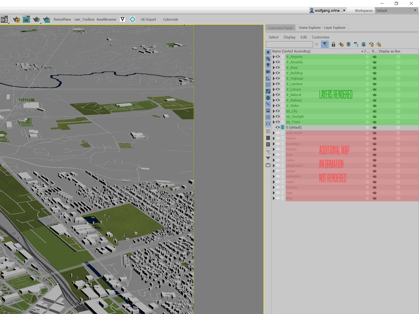
Task: Toggle Display Space Warps wave icon
Action: point(268,85)
